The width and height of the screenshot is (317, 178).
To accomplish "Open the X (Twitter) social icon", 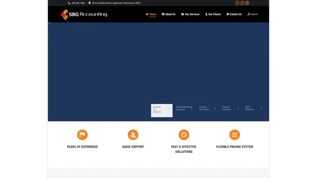I will point(242,3).
